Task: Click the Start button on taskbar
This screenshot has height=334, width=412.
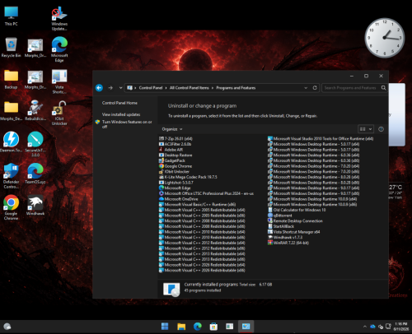Action: point(165,327)
